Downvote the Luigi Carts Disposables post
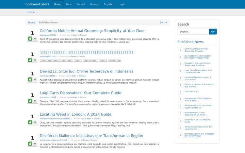 [35, 101]
